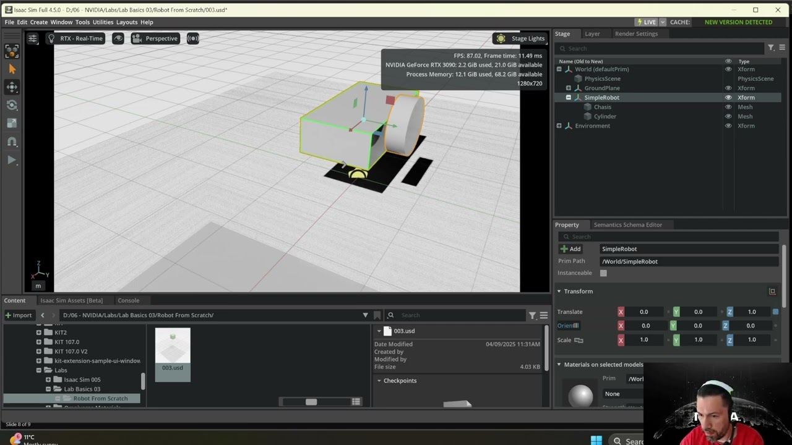Toggle visibility of World prim

click(728, 69)
